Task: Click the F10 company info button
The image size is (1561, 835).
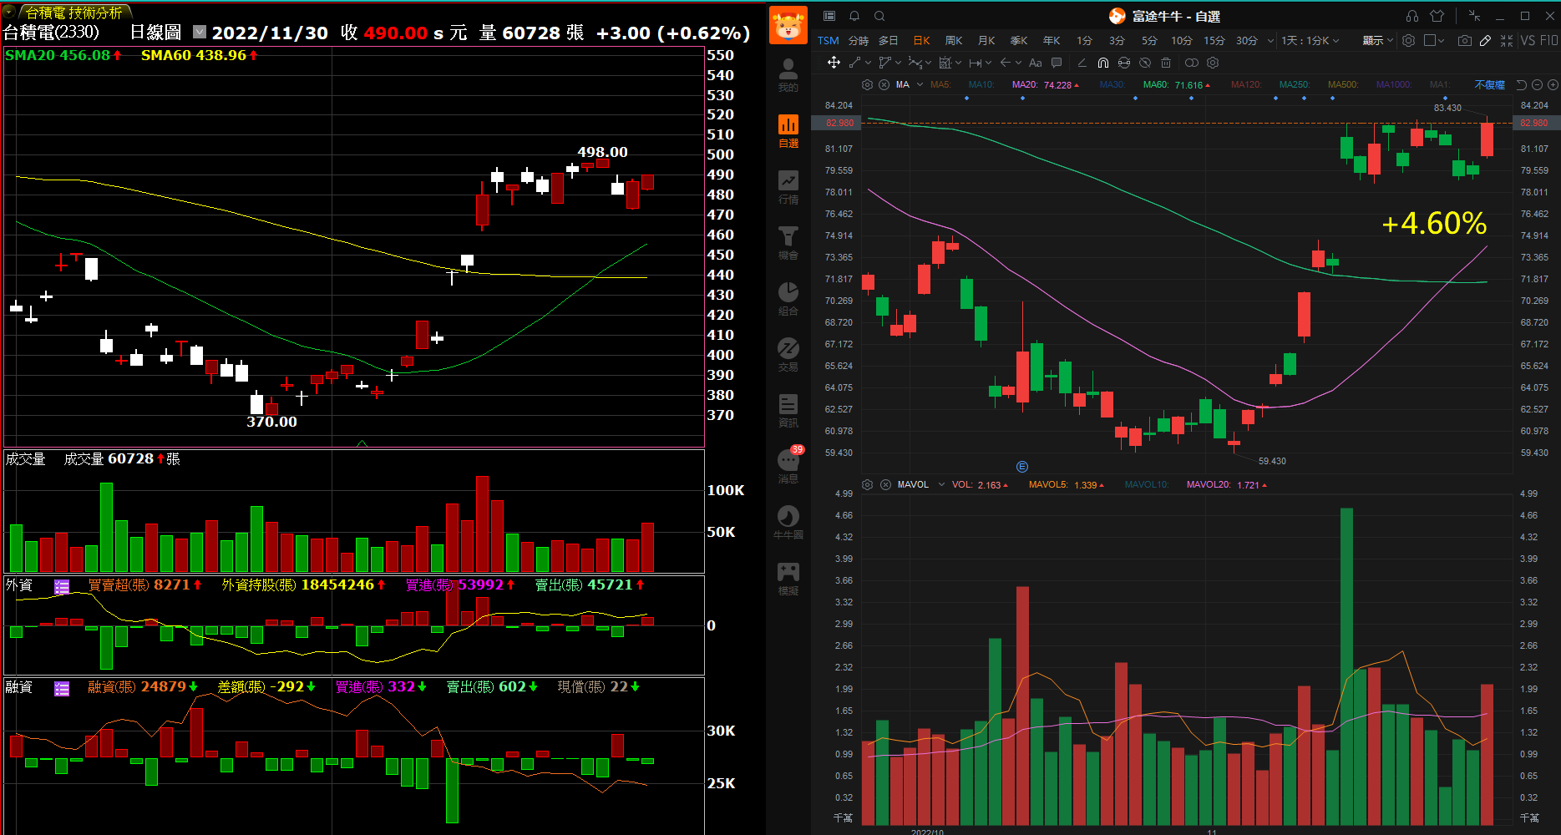Action: tap(1548, 40)
